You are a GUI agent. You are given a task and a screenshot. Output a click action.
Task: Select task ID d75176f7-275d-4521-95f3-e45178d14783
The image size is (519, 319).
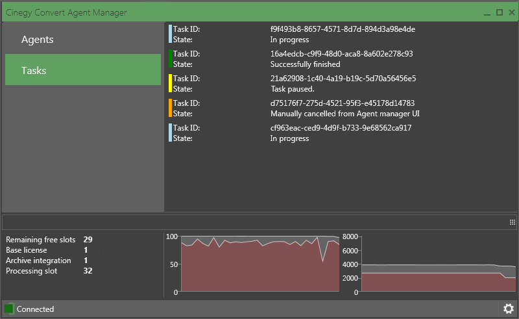coord(343,103)
